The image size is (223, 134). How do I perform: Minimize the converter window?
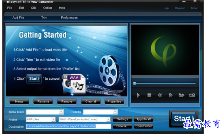tap(184, 2)
